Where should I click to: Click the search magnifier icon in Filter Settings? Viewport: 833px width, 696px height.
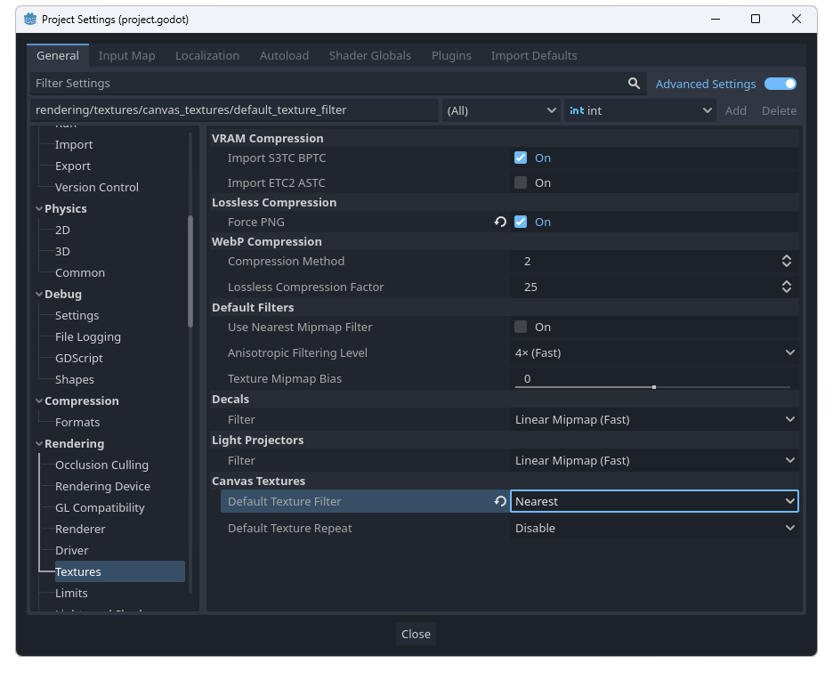pyautogui.click(x=634, y=84)
